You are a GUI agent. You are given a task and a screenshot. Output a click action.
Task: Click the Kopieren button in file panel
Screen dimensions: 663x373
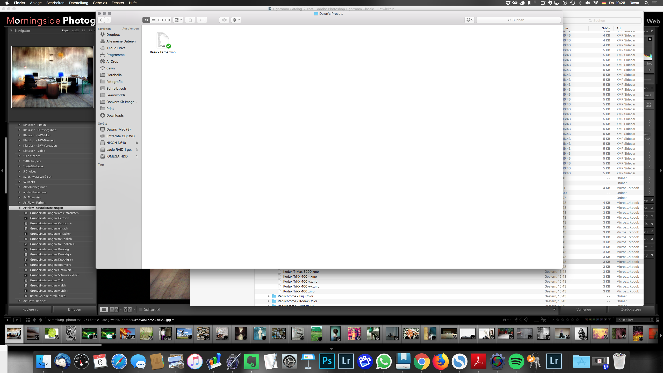(30, 309)
